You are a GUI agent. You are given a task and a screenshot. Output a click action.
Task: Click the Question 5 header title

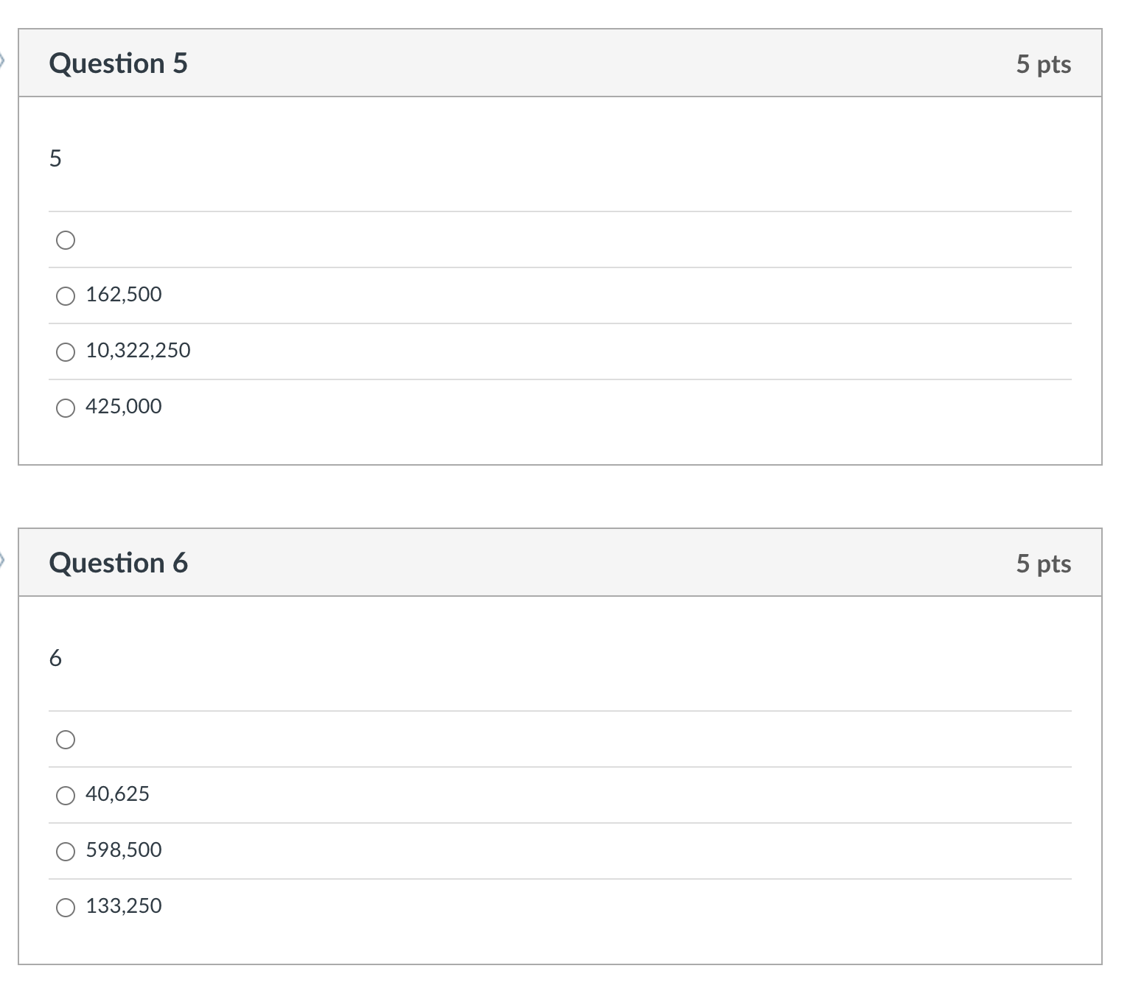pos(118,63)
